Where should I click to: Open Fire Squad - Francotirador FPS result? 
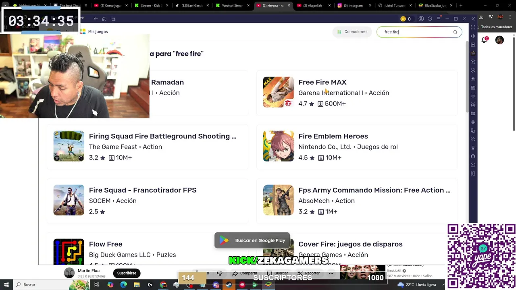(x=148, y=201)
